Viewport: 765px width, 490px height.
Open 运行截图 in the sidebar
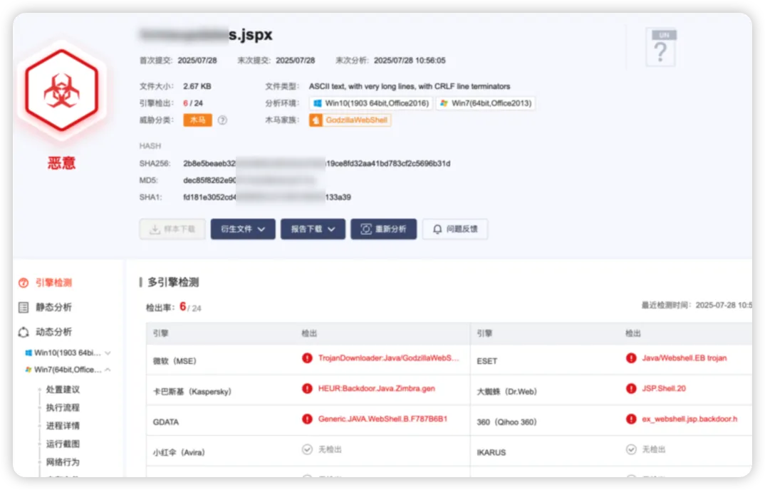[x=63, y=444]
